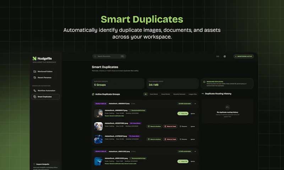
Task: Sort by Largest Size filter
Action: pyautogui.click(x=192, y=94)
